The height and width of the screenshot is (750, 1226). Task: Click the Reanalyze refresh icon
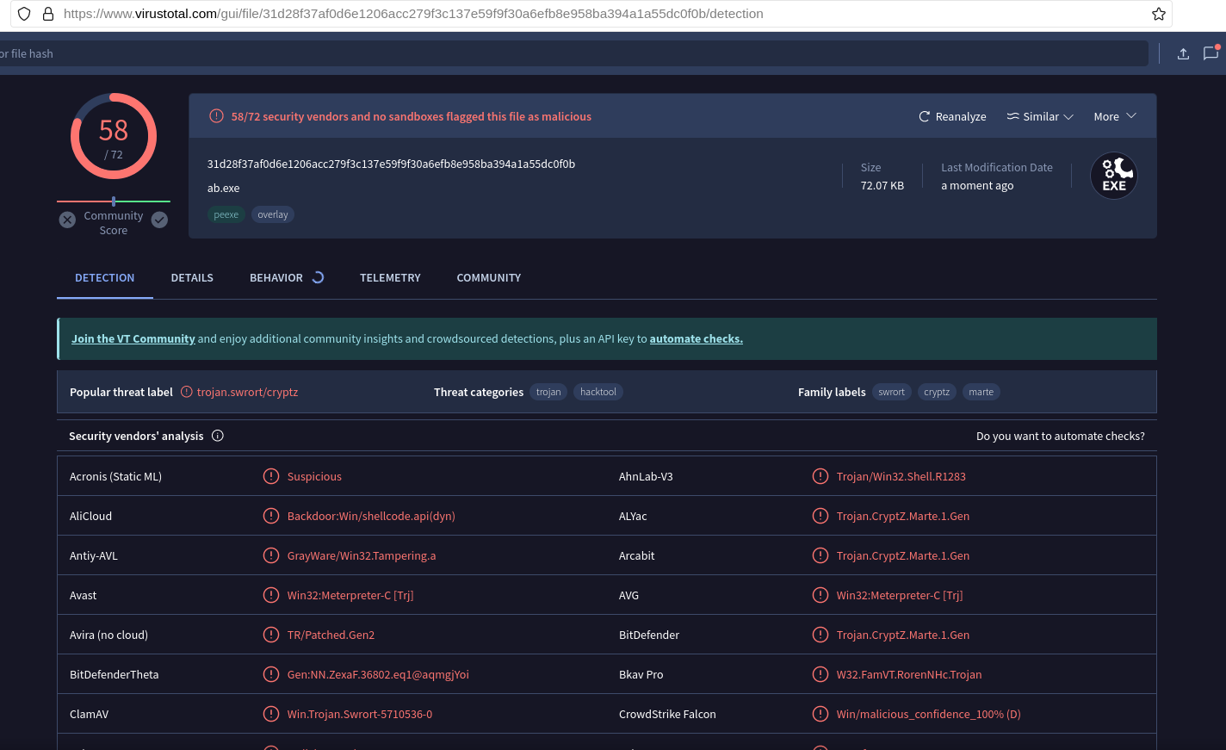coord(923,116)
